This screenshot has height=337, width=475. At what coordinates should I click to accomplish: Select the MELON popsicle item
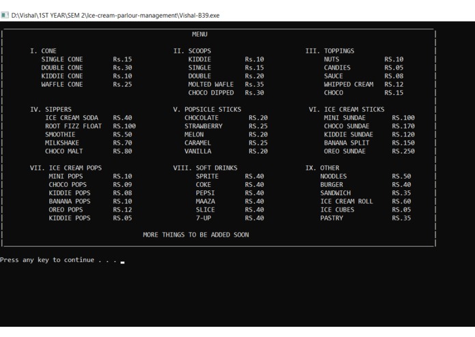pos(194,134)
